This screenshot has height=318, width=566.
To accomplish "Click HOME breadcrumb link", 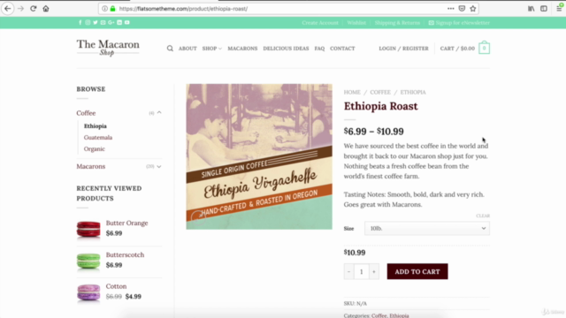I will pos(352,92).
